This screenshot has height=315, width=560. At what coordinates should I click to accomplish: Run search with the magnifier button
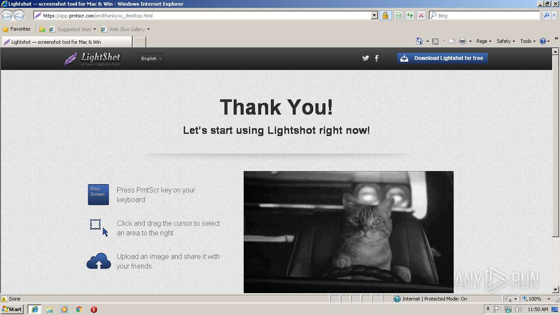click(546, 15)
